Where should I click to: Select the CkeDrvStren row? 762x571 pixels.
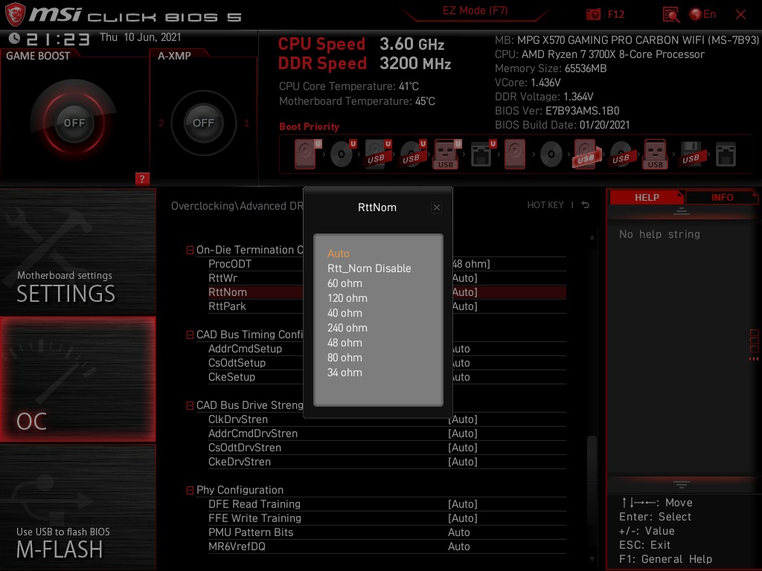pos(387,462)
